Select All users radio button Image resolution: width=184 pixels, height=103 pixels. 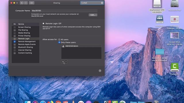pyautogui.click(x=59, y=39)
